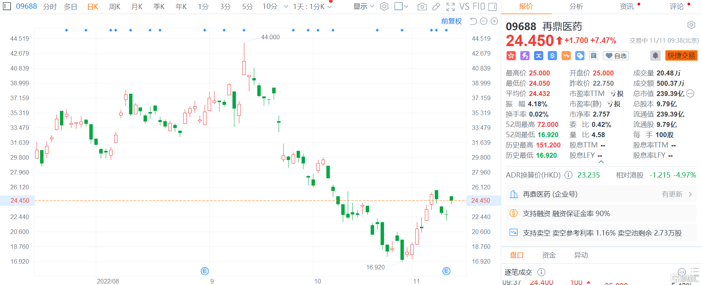Open the 报价 quote tab

[x=526, y=6]
